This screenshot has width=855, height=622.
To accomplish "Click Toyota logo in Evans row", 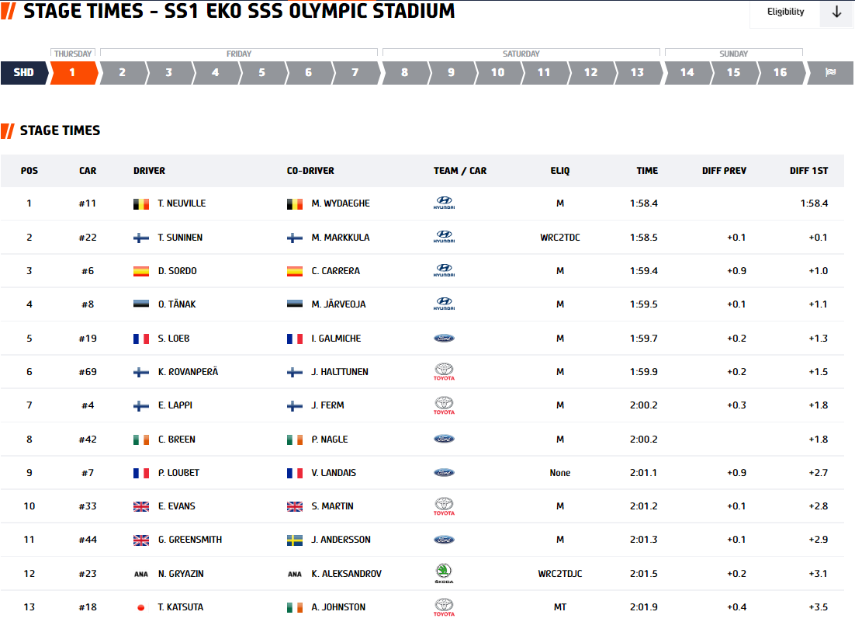I will click(444, 506).
